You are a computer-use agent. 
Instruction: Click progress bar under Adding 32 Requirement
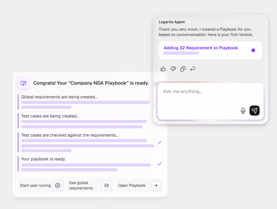pyautogui.click(x=181, y=53)
